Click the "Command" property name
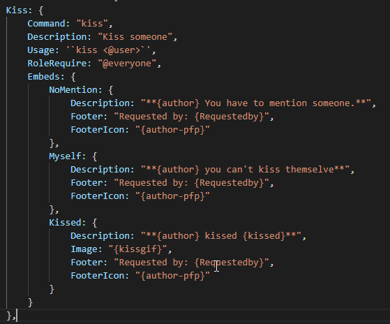The image size is (390, 324). [x=46, y=23]
